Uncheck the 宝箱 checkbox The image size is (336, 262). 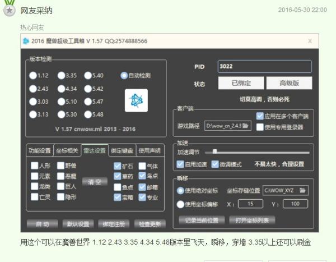coord(118,197)
